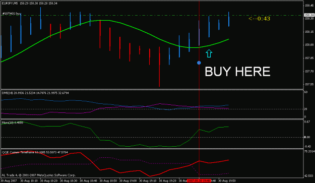The image size is (315, 183).
Task: Click the 30 Aug 18:20 time label
Action: coord(48,181)
